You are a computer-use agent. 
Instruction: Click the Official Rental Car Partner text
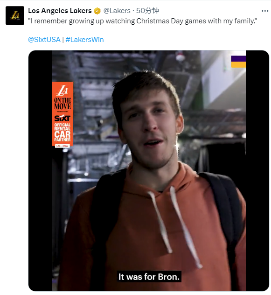tap(63, 132)
